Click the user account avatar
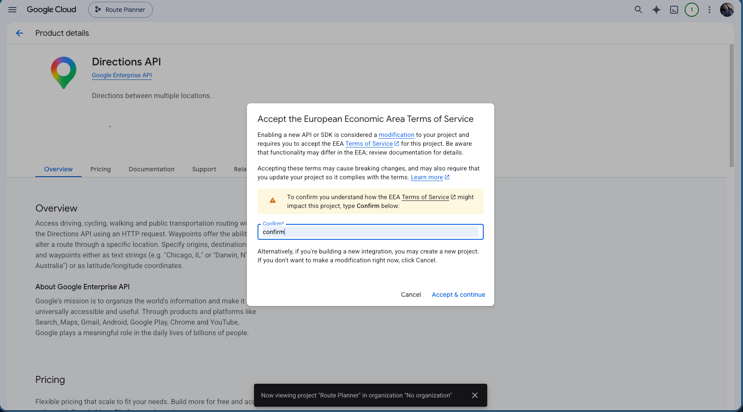This screenshot has height=412, width=743. point(727,10)
